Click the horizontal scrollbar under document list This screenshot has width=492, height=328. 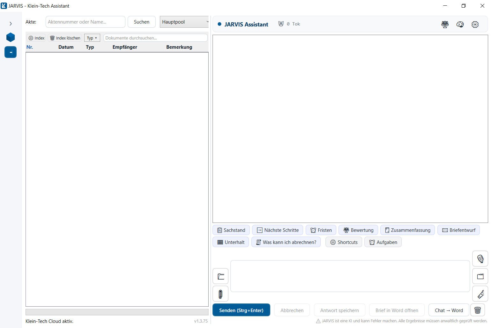tap(117, 312)
